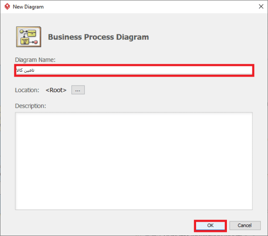Select the <Root> location text
The height and width of the screenshot is (236, 268).
[x=56, y=90]
